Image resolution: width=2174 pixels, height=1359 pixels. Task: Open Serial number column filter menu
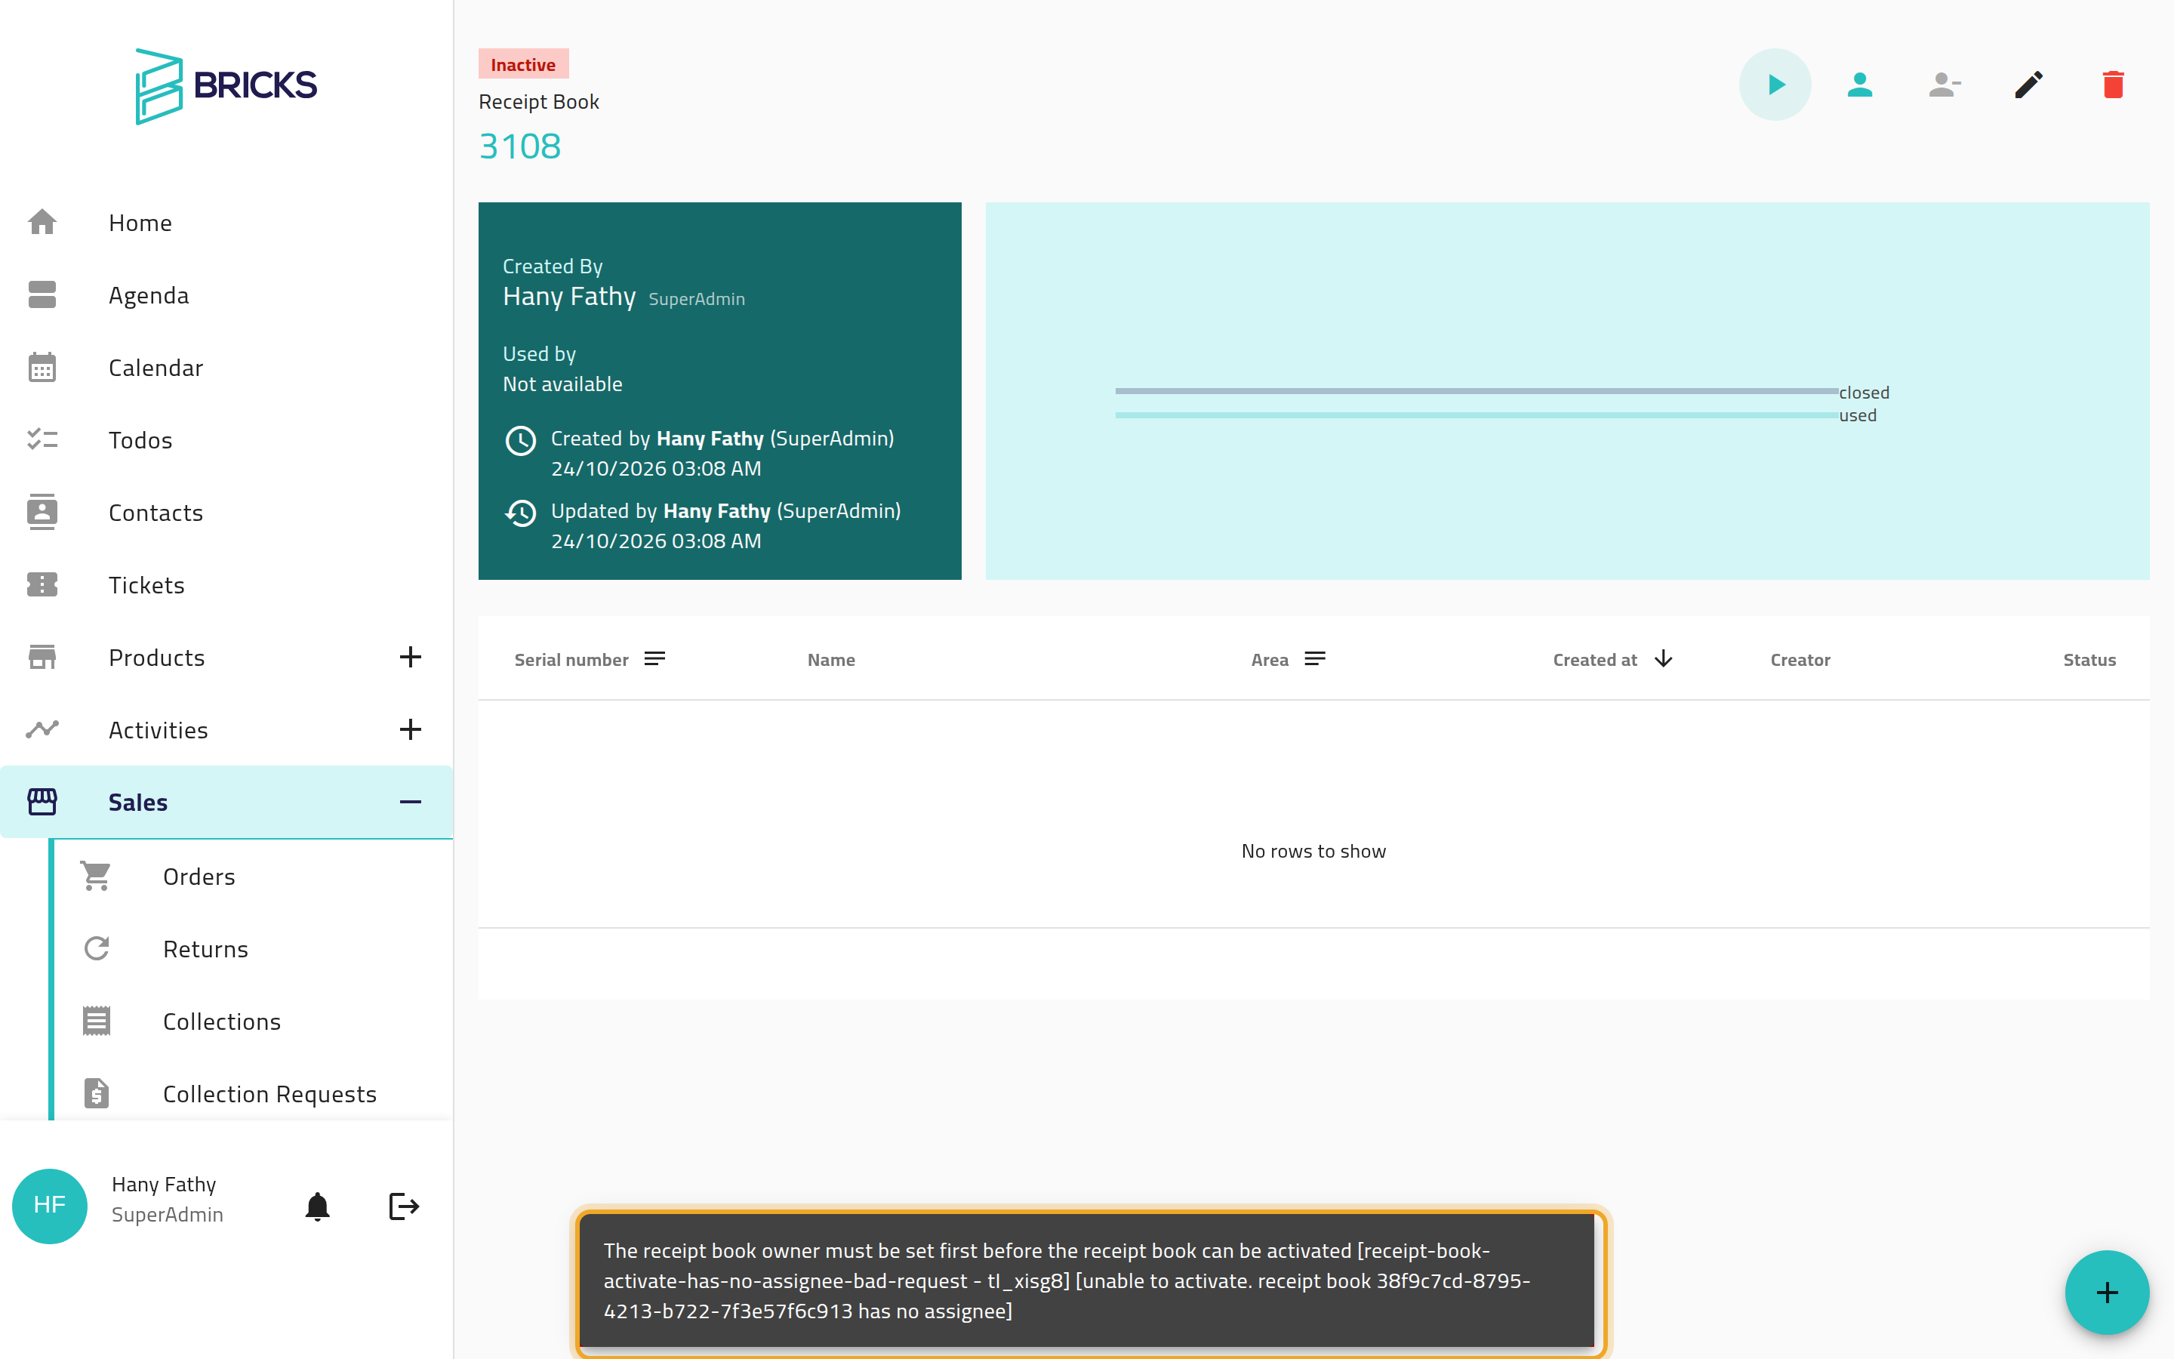point(655,659)
